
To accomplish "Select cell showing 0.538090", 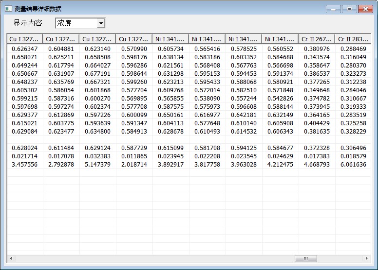I will click(x=207, y=98).
